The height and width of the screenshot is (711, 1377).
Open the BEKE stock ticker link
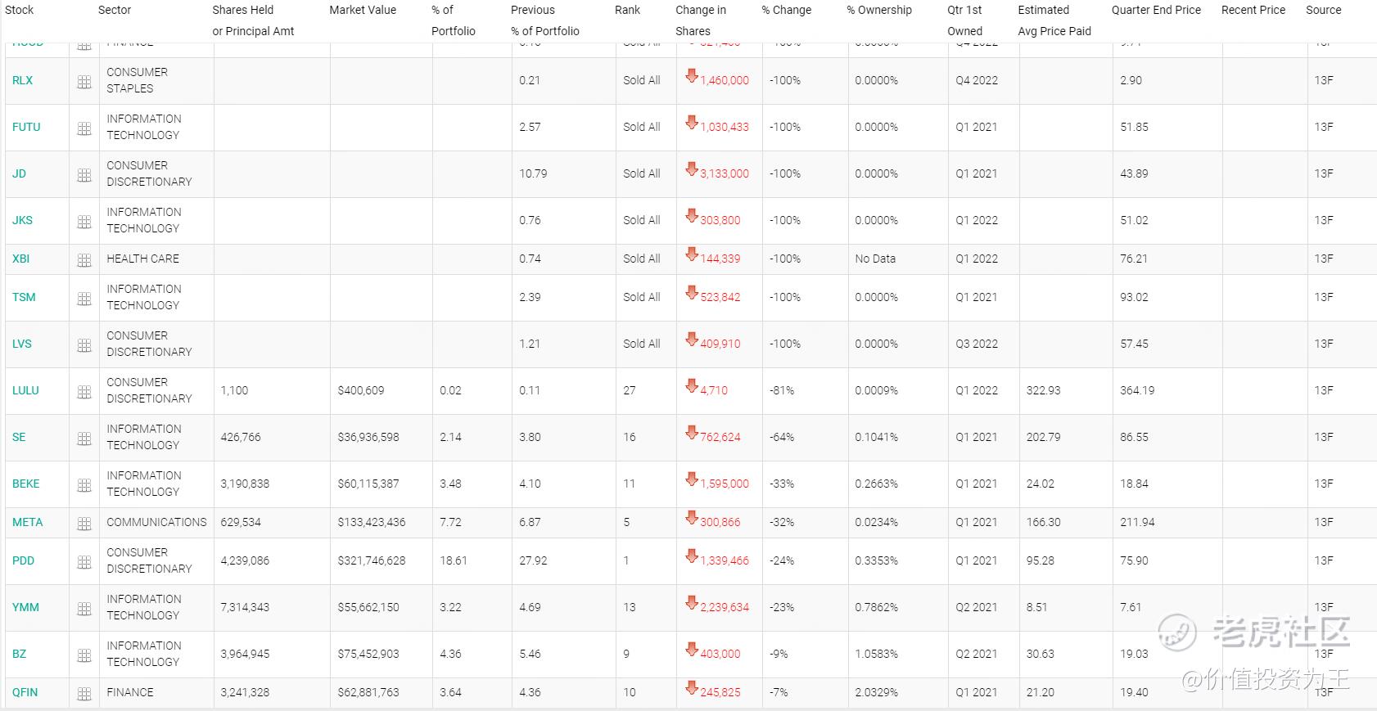click(x=25, y=484)
